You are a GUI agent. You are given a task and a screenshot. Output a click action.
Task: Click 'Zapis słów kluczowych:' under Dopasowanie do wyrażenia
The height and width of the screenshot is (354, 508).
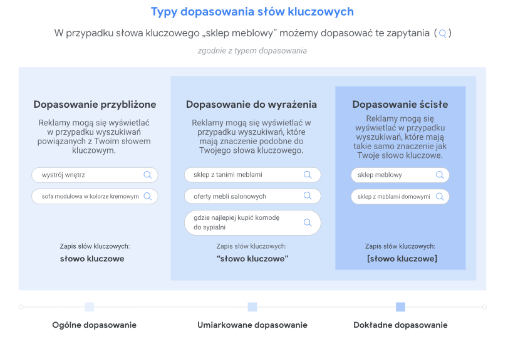(251, 246)
